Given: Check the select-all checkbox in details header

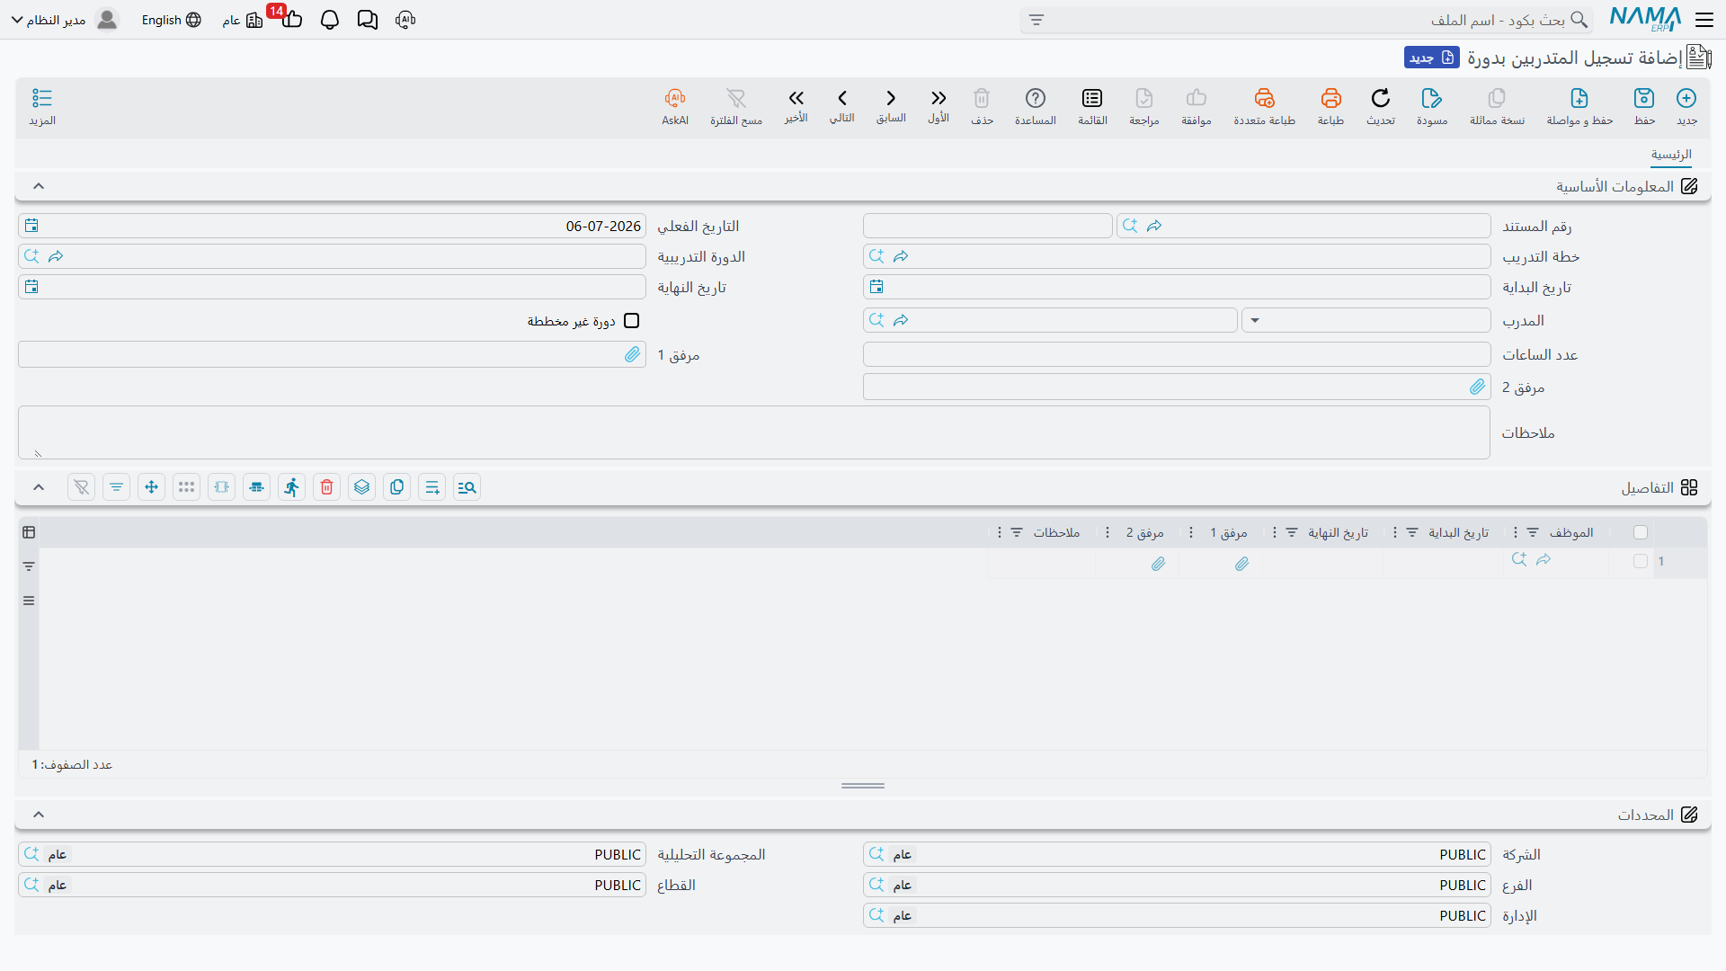Looking at the screenshot, I should tap(1641, 532).
